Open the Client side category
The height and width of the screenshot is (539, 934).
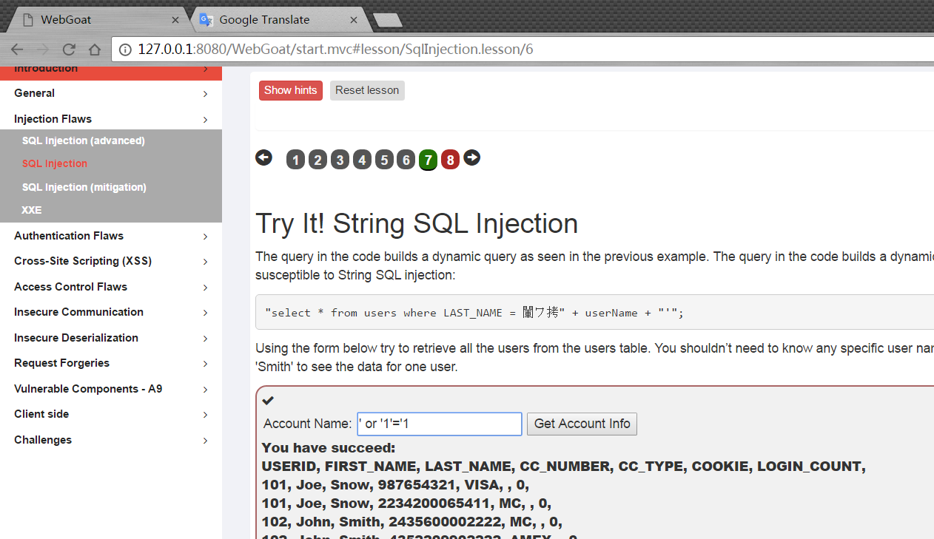point(41,414)
